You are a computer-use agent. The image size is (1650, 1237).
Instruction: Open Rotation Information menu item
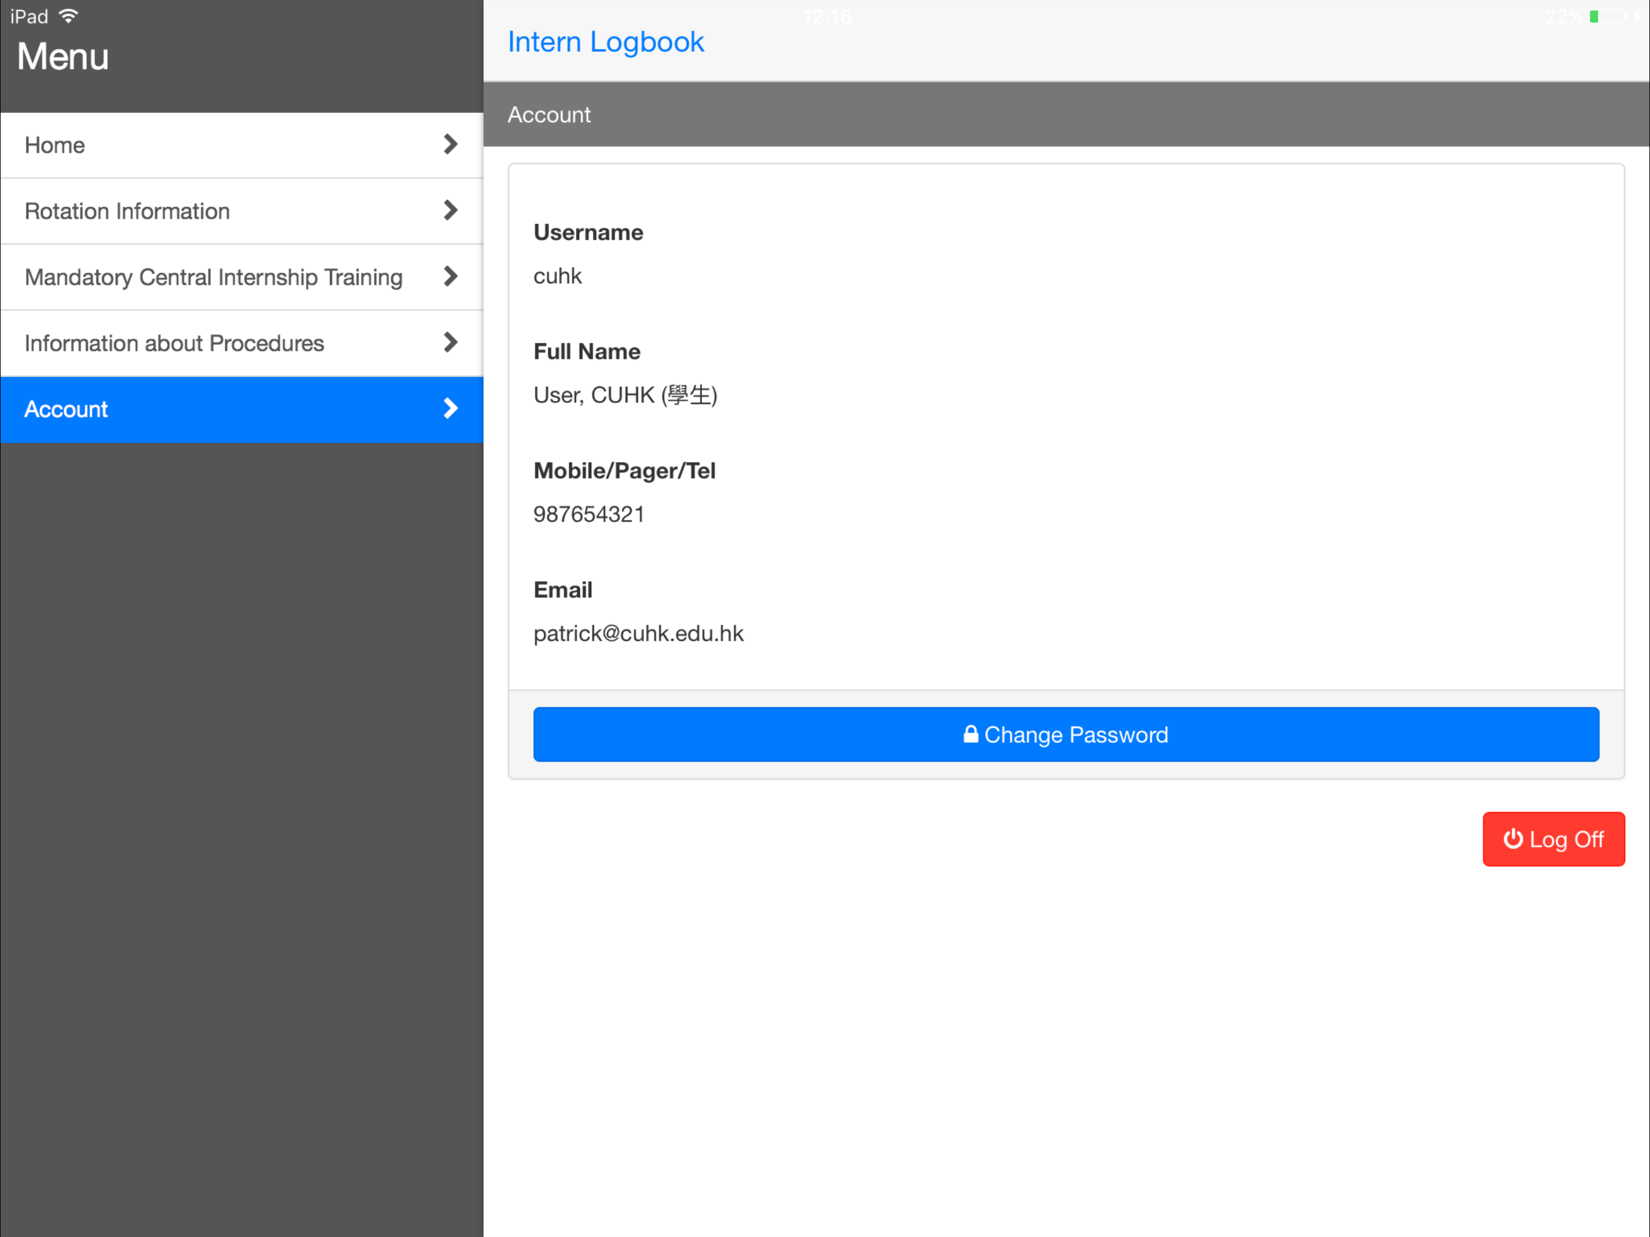point(242,211)
